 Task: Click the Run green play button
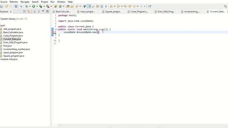pos(33,6)
